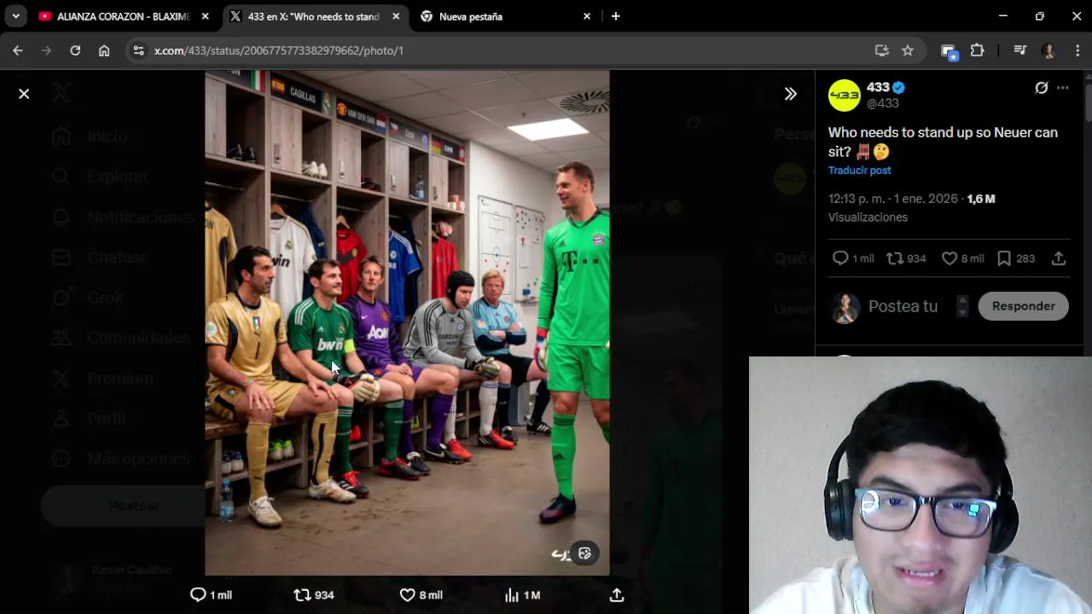Click the reply icon below the photo
The height and width of the screenshot is (614, 1092).
click(x=198, y=595)
